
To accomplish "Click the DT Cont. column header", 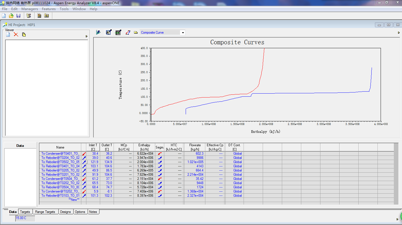I will pyautogui.click(x=234, y=147).
